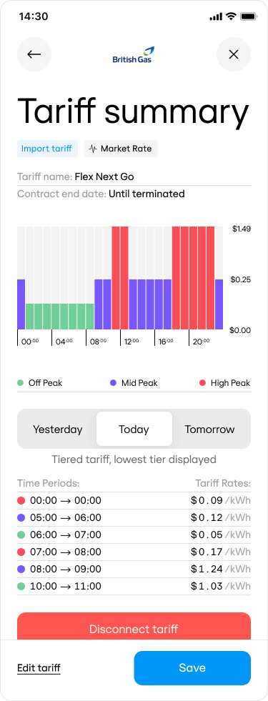268x701 pixels.
Task: Tap the cellular signal bars icon
Action: [x=216, y=16]
